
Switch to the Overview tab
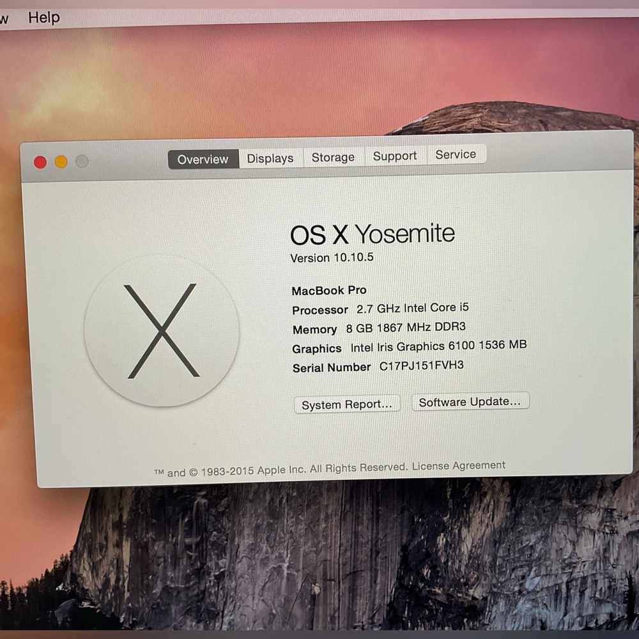203,159
